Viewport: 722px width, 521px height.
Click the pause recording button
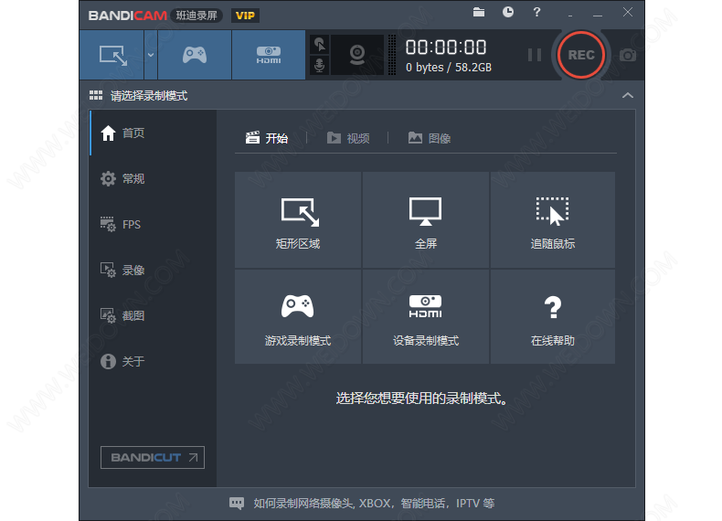(x=534, y=55)
